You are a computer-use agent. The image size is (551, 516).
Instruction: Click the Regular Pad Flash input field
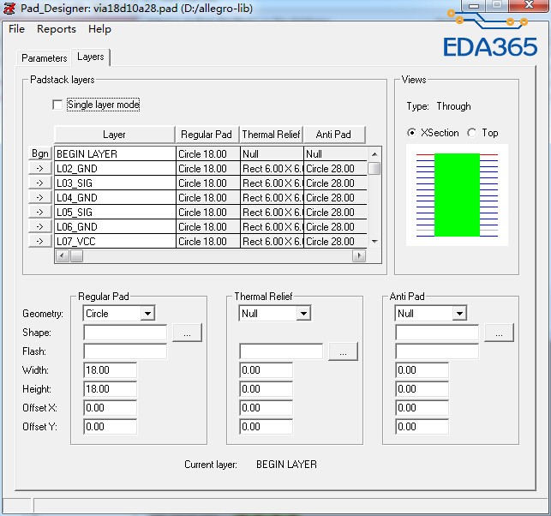point(125,351)
